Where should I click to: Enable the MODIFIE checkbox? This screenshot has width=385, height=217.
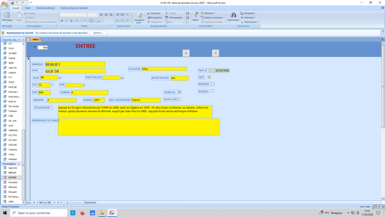[213, 84]
